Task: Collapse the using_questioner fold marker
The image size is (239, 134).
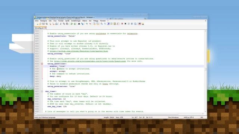Action: click(x=42, y=64)
